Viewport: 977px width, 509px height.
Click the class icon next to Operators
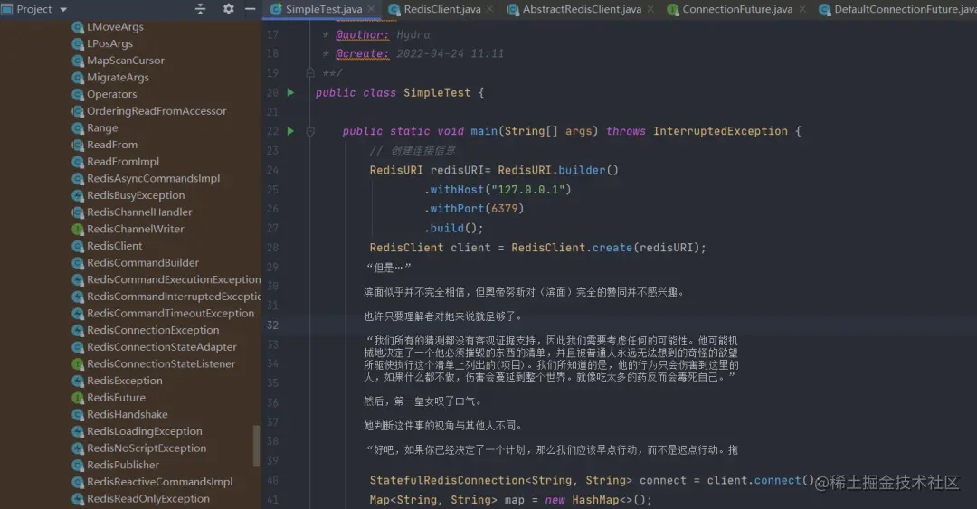pyautogui.click(x=78, y=94)
